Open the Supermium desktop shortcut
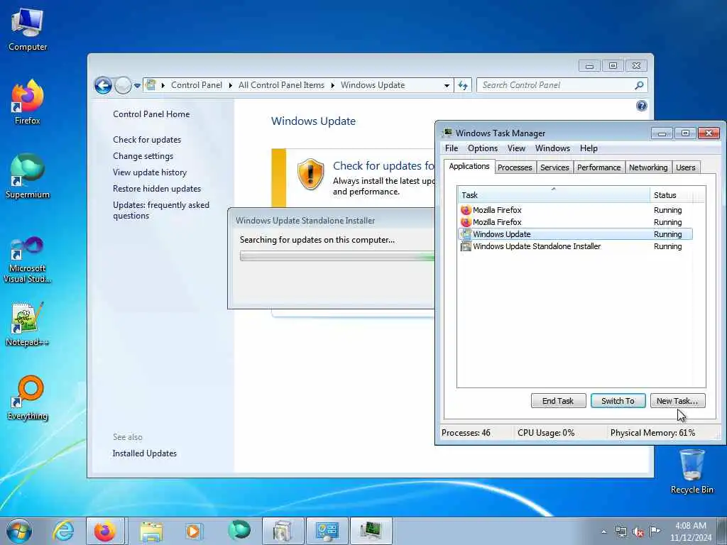 pyautogui.click(x=28, y=176)
